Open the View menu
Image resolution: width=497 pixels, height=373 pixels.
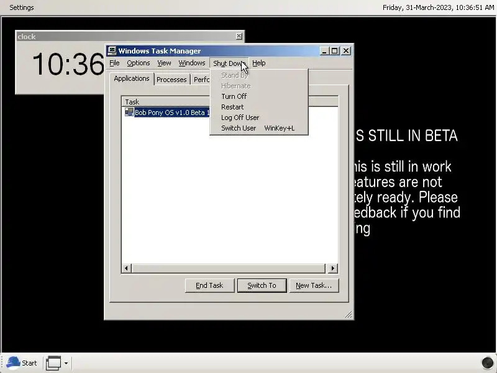point(164,63)
